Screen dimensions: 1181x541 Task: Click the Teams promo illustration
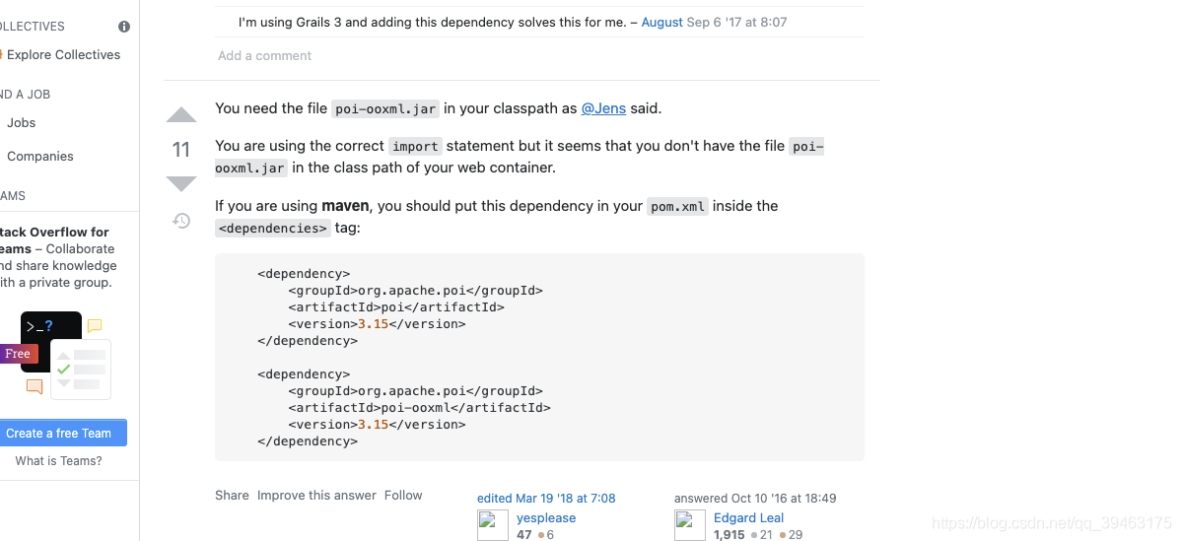[65, 355]
